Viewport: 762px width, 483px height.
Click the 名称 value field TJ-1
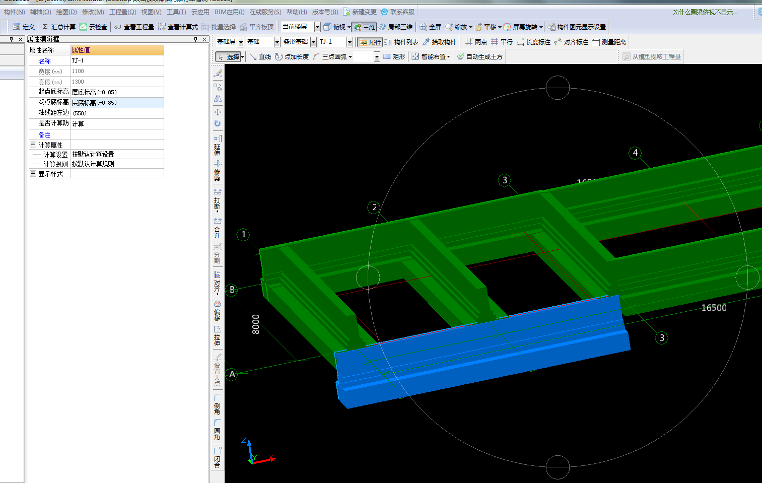click(x=117, y=60)
